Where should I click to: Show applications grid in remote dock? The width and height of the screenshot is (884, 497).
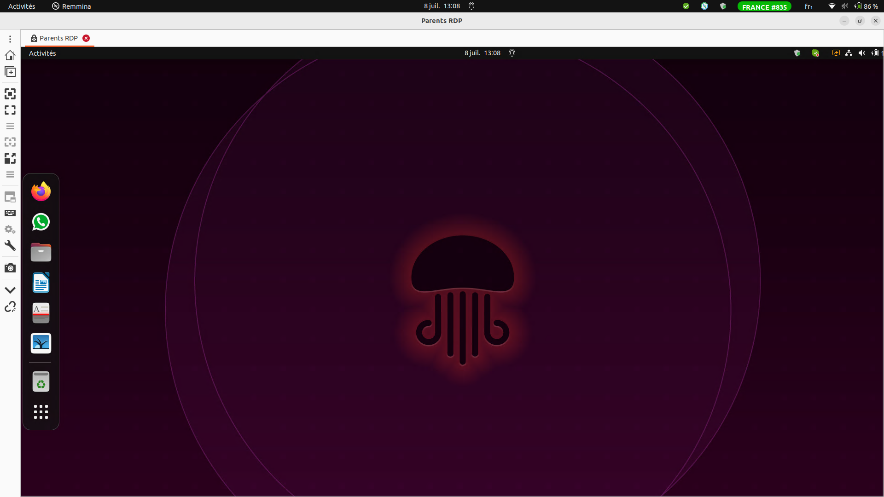41,412
